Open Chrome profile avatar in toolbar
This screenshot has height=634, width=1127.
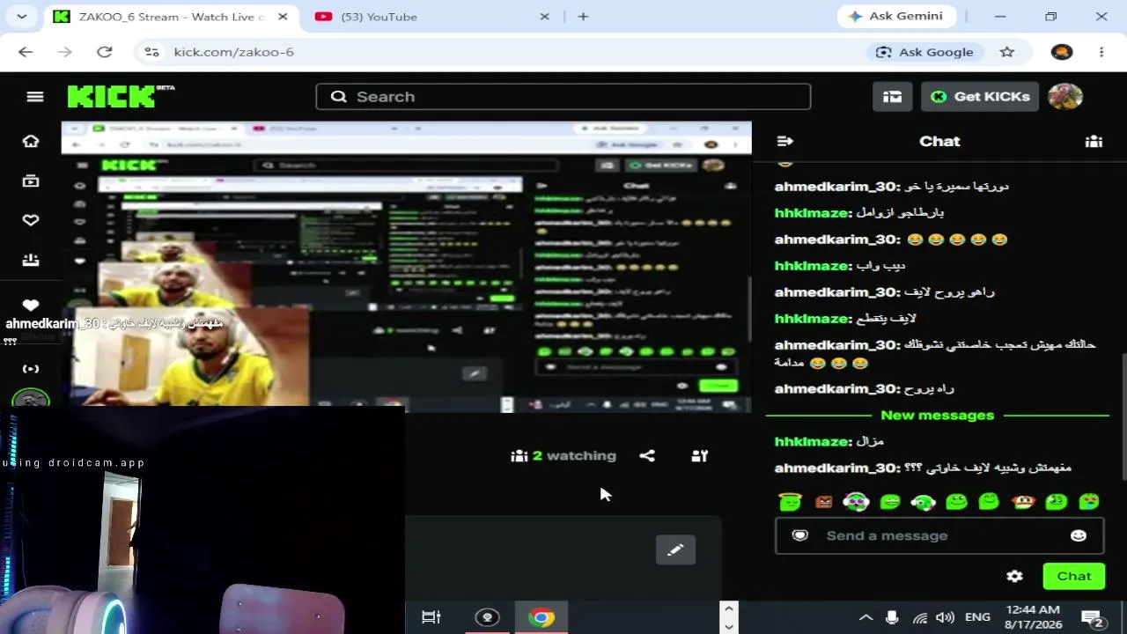[1062, 52]
